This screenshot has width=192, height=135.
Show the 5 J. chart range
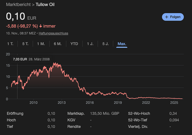click(105, 44)
